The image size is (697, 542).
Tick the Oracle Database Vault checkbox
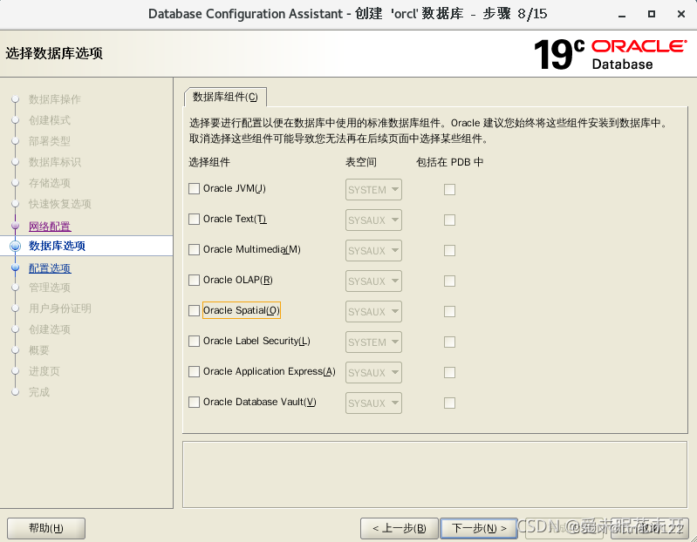pyautogui.click(x=194, y=403)
